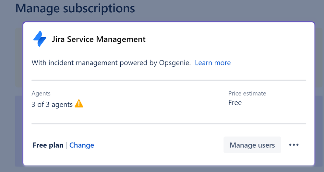Click the orange warning triangle beside agents

click(79, 103)
